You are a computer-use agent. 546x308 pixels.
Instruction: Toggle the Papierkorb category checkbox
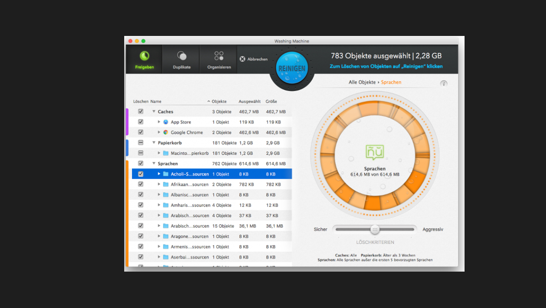tap(141, 143)
